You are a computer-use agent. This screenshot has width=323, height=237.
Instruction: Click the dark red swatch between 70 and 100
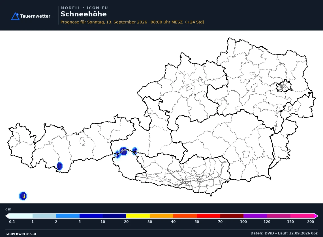pyautogui.click(x=232, y=216)
